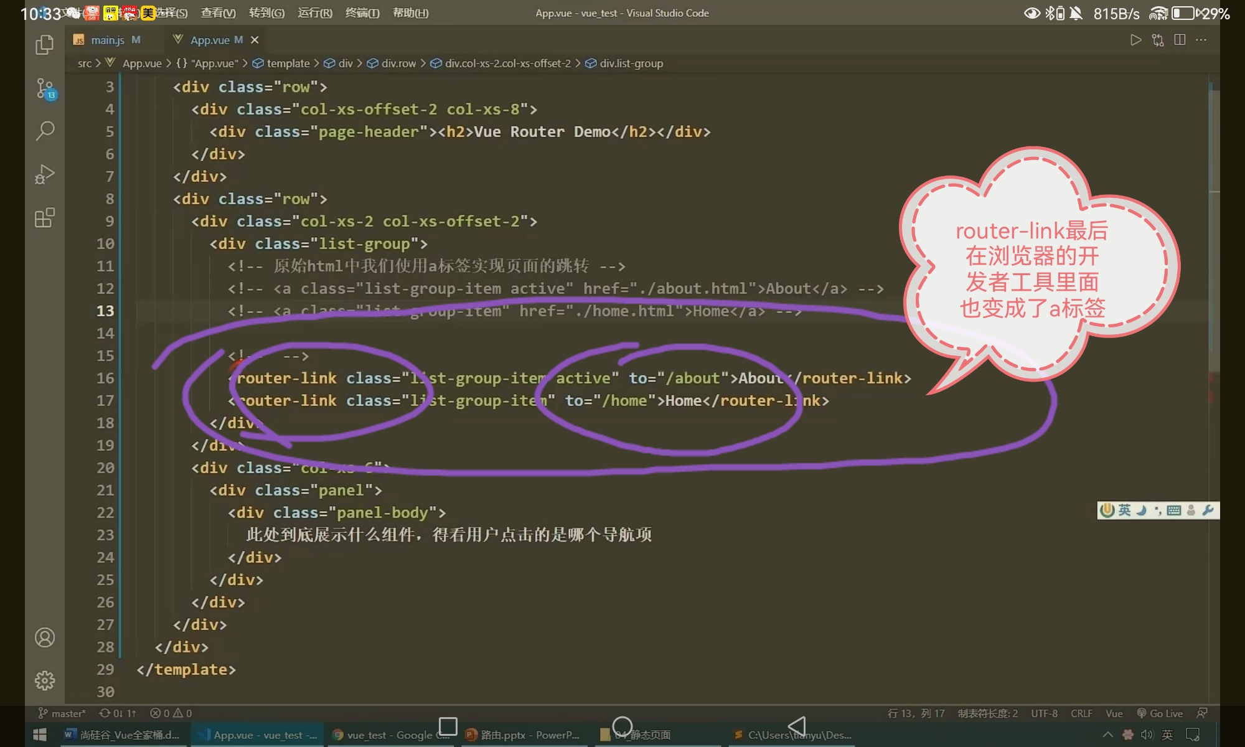Open the Manage gear icon
This screenshot has width=1245, height=747.
pos(45,680)
